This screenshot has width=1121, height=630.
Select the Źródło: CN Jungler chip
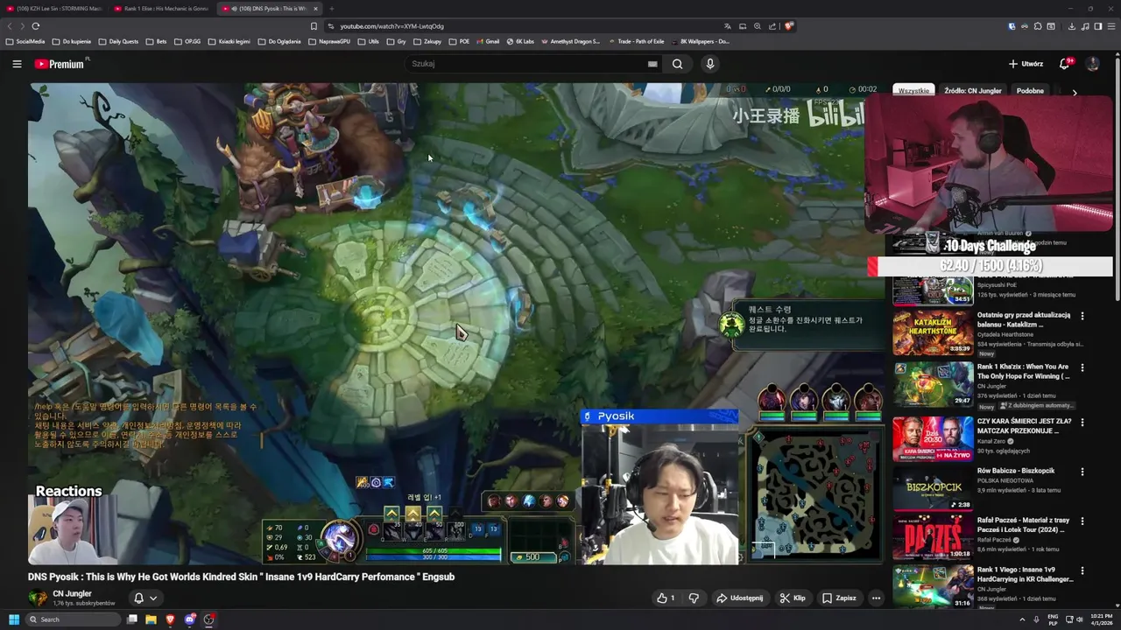972,91
